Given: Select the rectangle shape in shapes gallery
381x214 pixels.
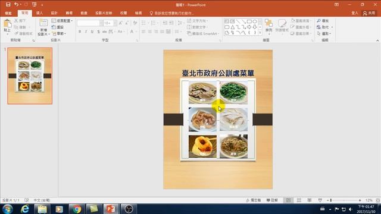Looking at the screenshot, I should pyautogui.click(x=249, y=21).
